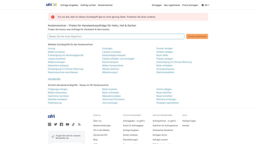Viewport: 256px width, 144px height.
Task: Focus the search term input field
Action: (x=116, y=36)
